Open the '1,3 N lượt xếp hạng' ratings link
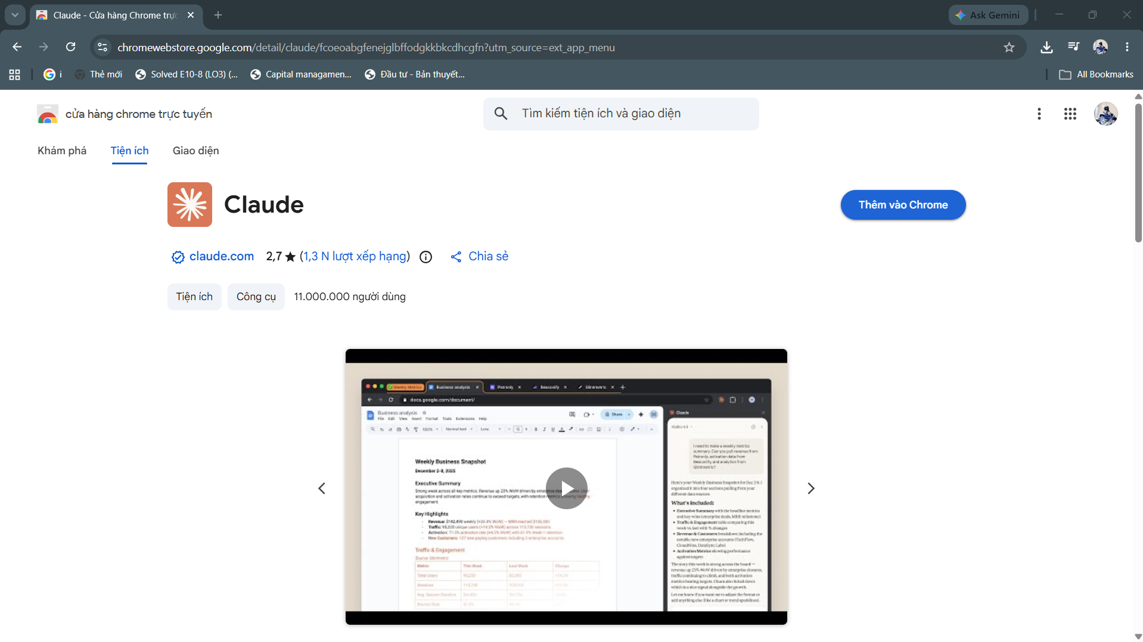Screen dimensions: 1143x642 tap(355, 256)
